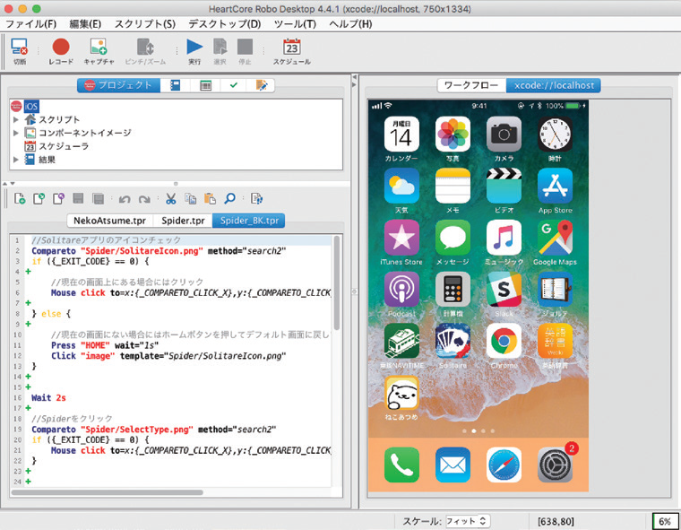
Task: Select the スケジューラ tree item
Action: [x=56, y=146]
